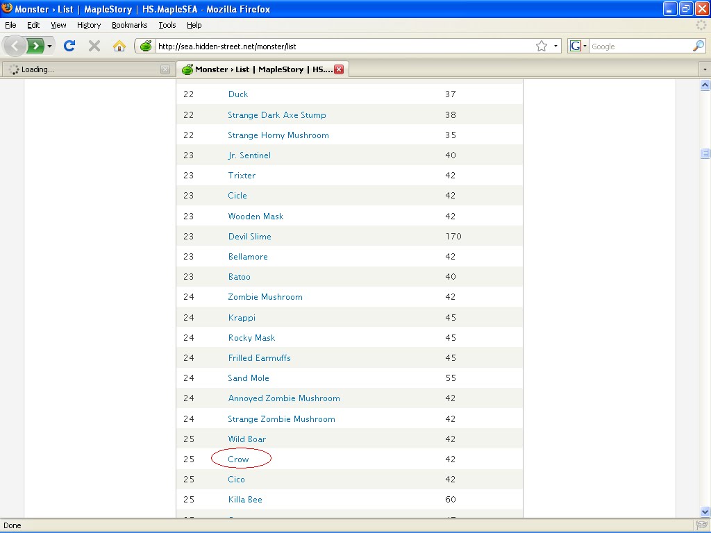Open the Zombie Mushroom link
This screenshot has height=533, width=711.
(265, 297)
